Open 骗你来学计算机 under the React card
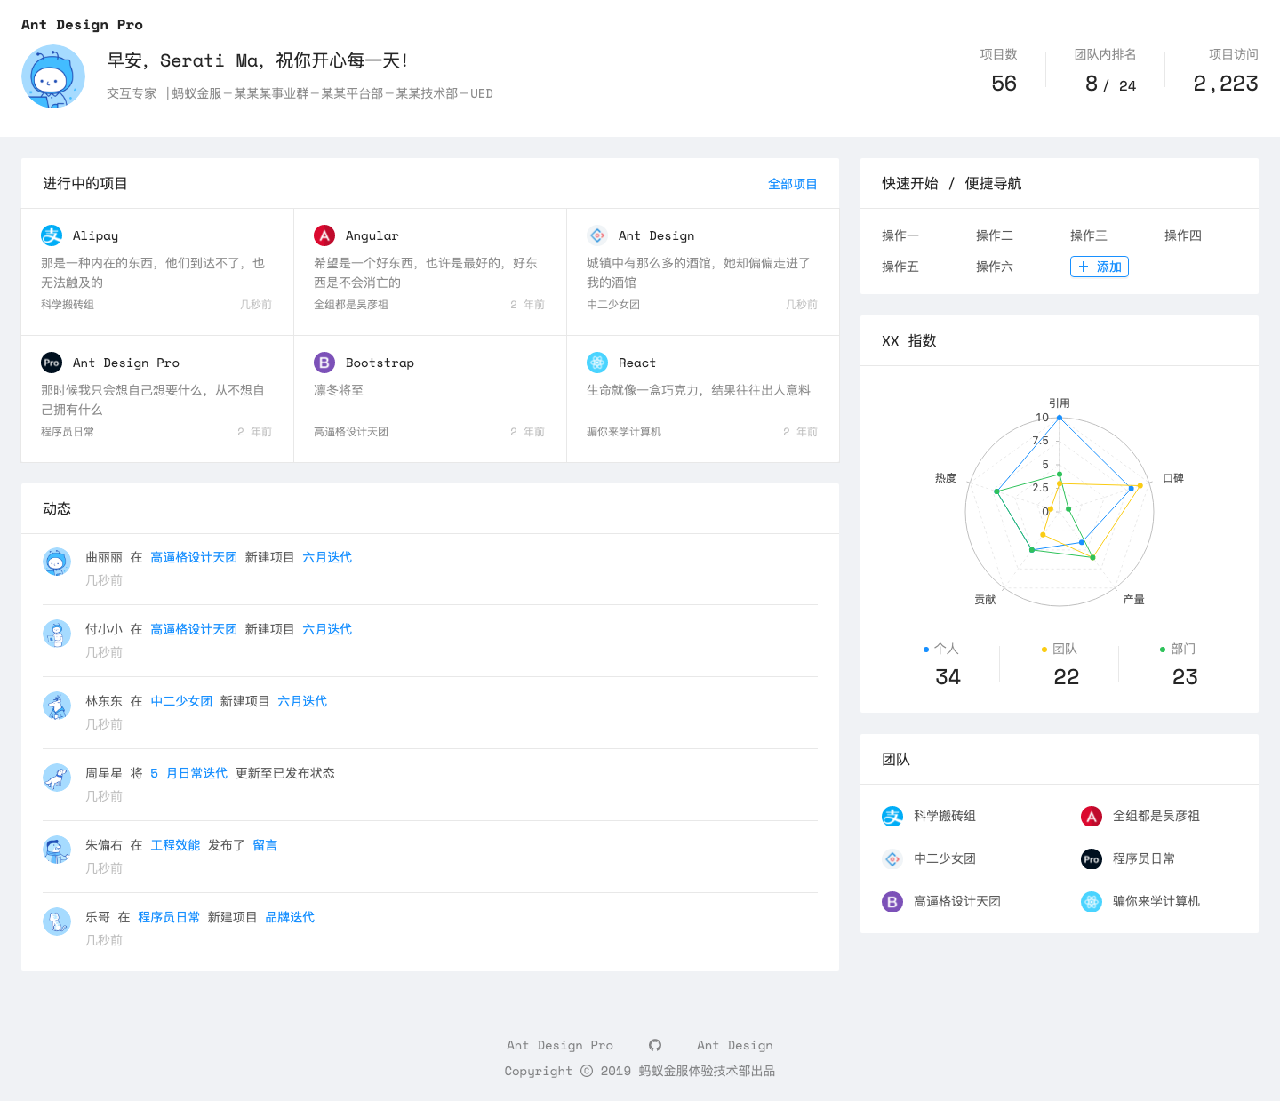The width and height of the screenshot is (1280, 1101). [624, 432]
